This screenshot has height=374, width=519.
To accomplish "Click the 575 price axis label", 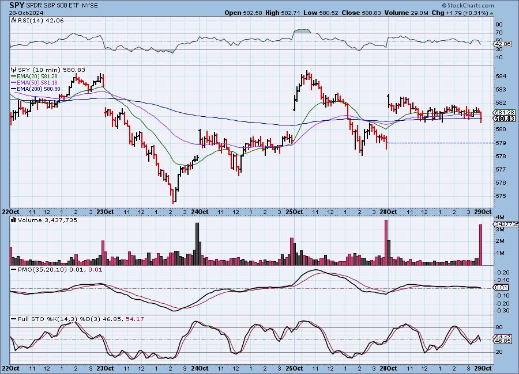I will 501,196.
